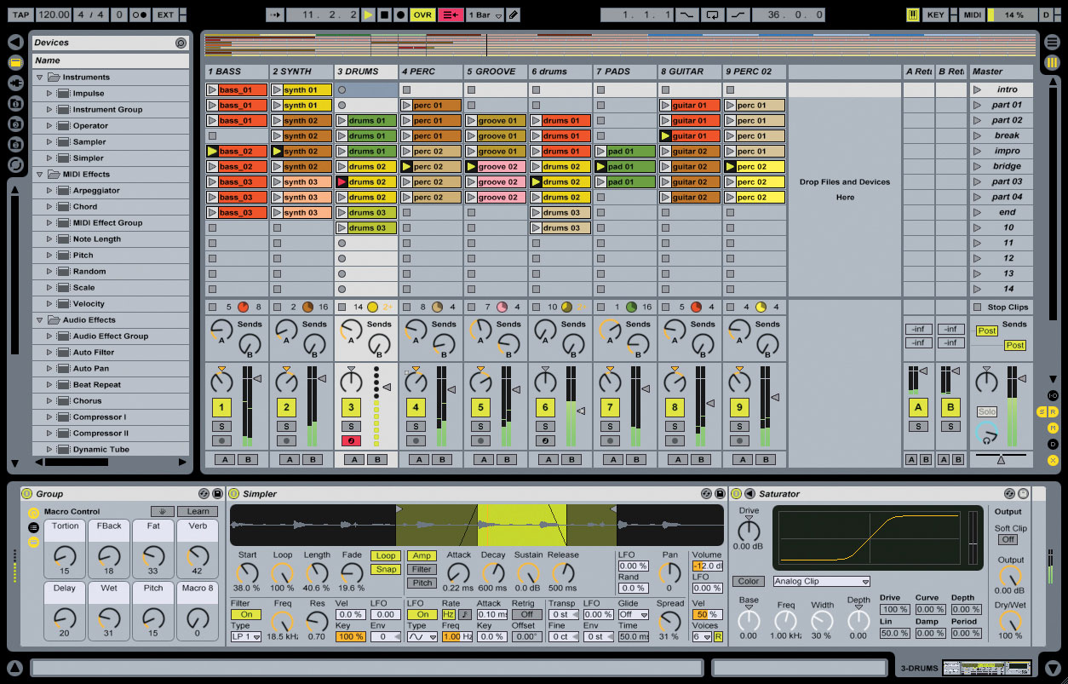Collapse the MIDI Effects folder
1068x684 pixels.
[40, 175]
